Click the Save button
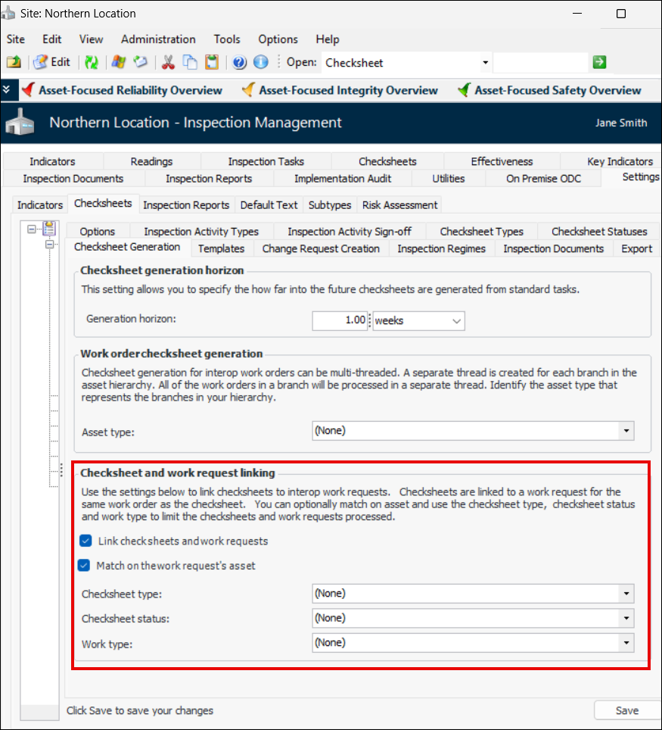 pyautogui.click(x=627, y=710)
